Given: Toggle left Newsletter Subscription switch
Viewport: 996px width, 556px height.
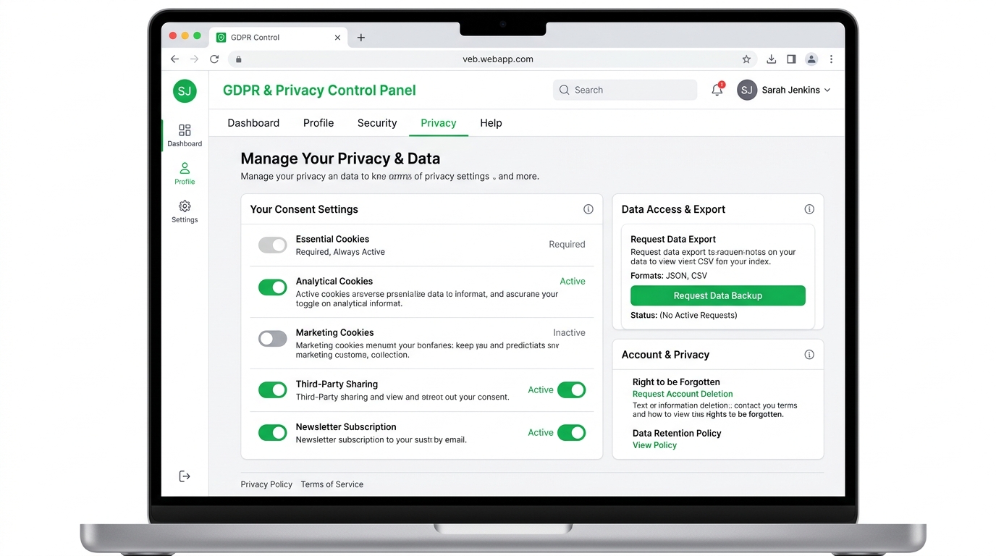Looking at the screenshot, I should [273, 433].
